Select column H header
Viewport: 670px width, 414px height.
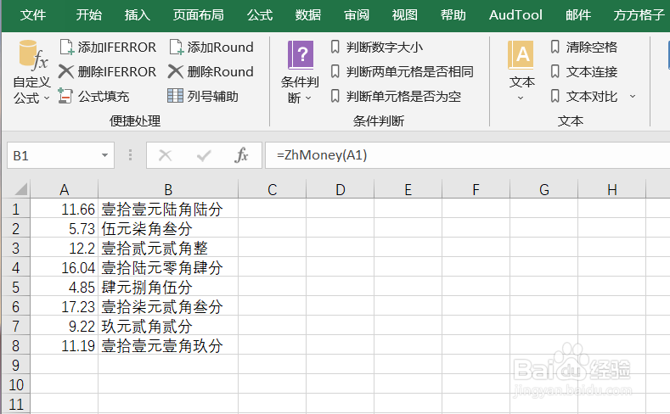612,189
